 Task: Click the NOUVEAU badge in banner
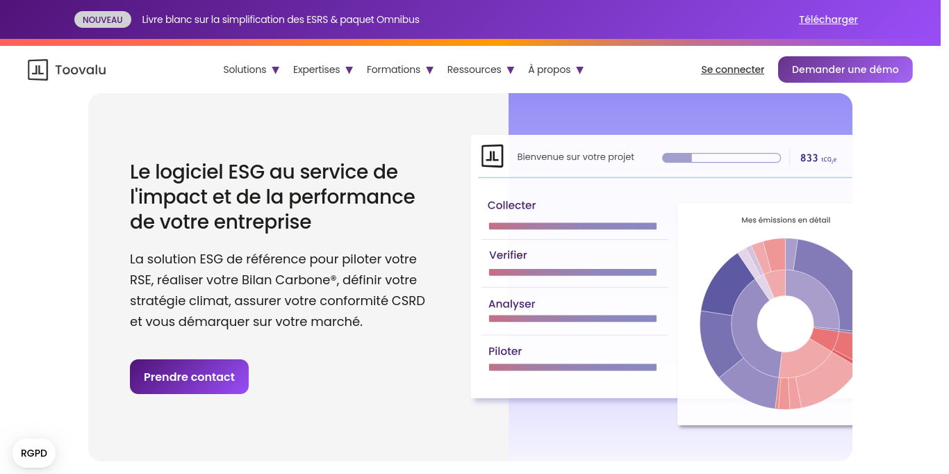102,19
